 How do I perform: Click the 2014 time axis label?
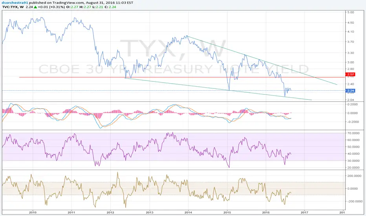[x=188, y=212]
